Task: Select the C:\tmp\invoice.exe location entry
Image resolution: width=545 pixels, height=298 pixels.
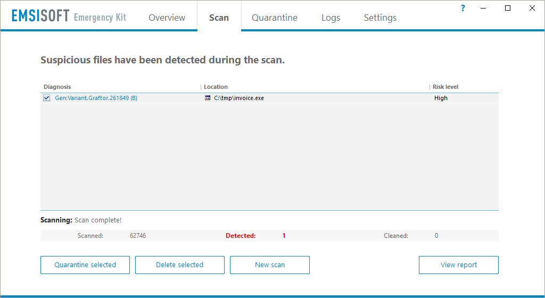Action: click(x=239, y=98)
